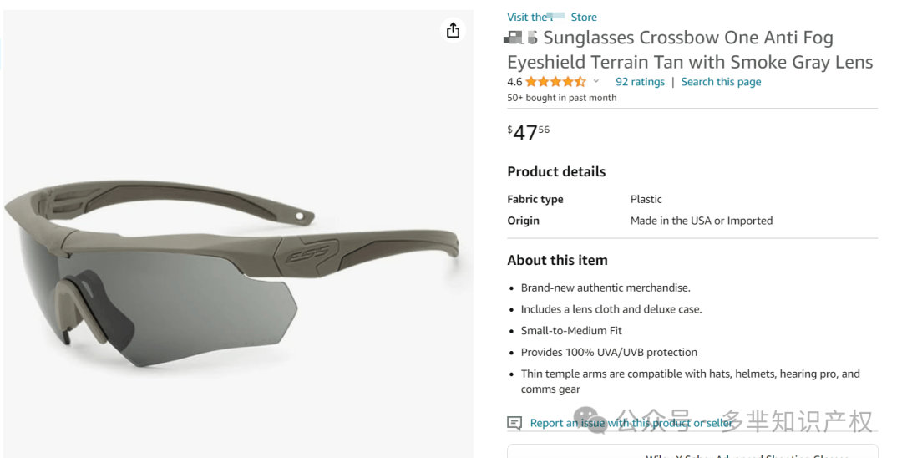Click the Fabric type label

pos(535,199)
